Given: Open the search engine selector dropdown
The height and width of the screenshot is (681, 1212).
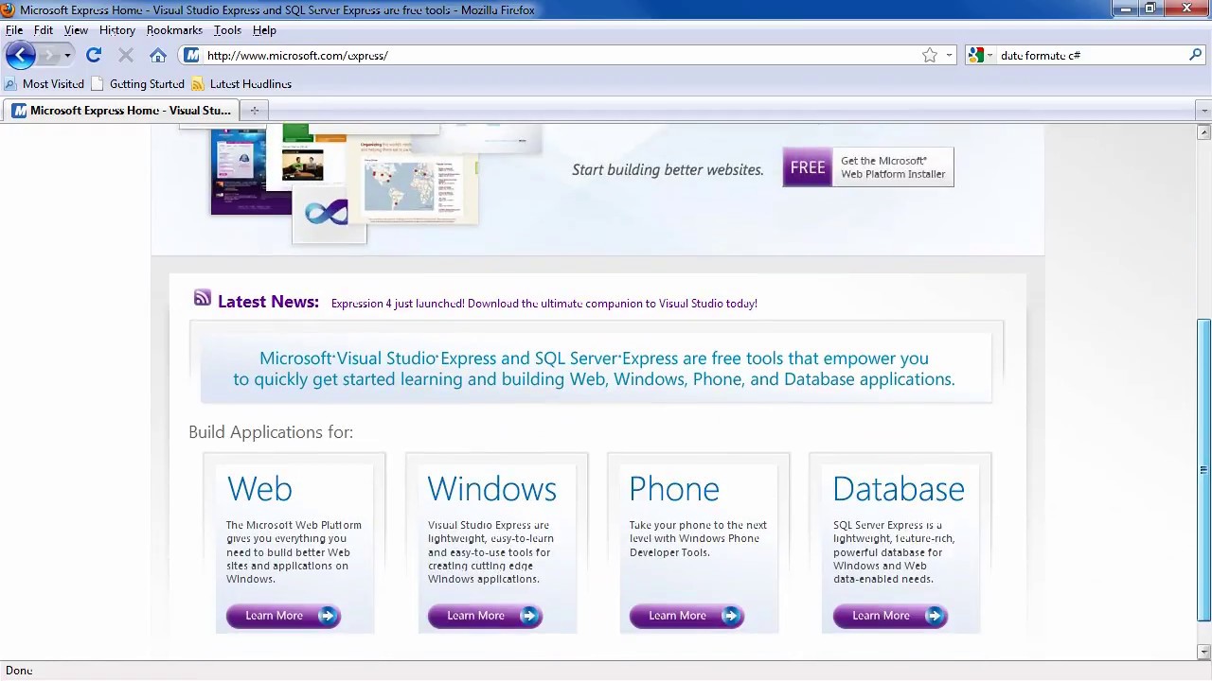Looking at the screenshot, I should click(x=980, y=56).
